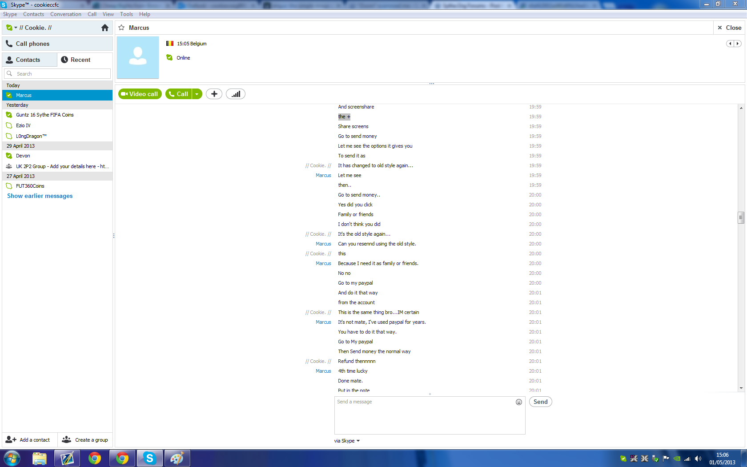Open Windows Explorer from the taskbar
Screen dimensions: 747x467
coord(40,458)
